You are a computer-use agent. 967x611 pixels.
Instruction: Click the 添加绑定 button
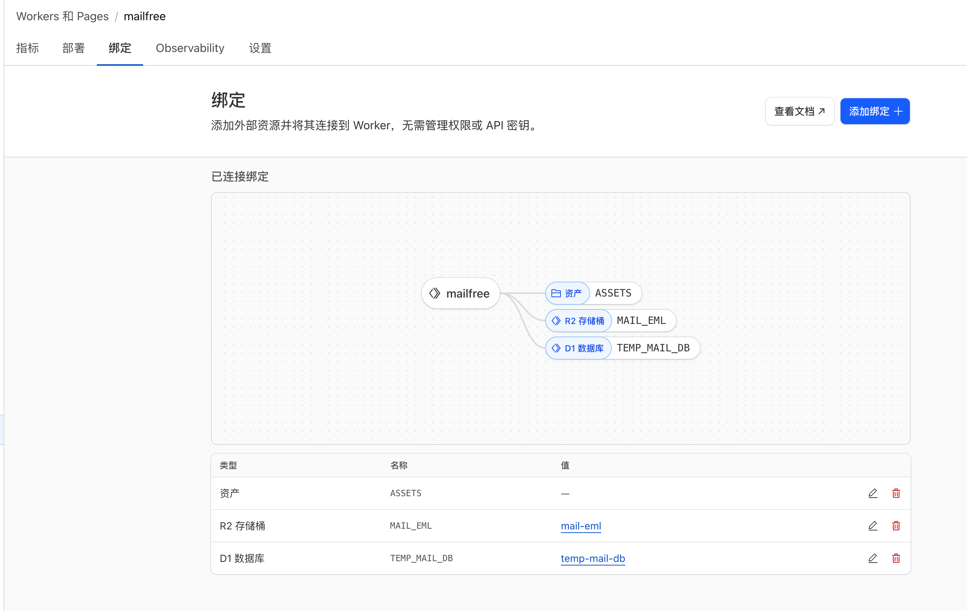point(875,111)
